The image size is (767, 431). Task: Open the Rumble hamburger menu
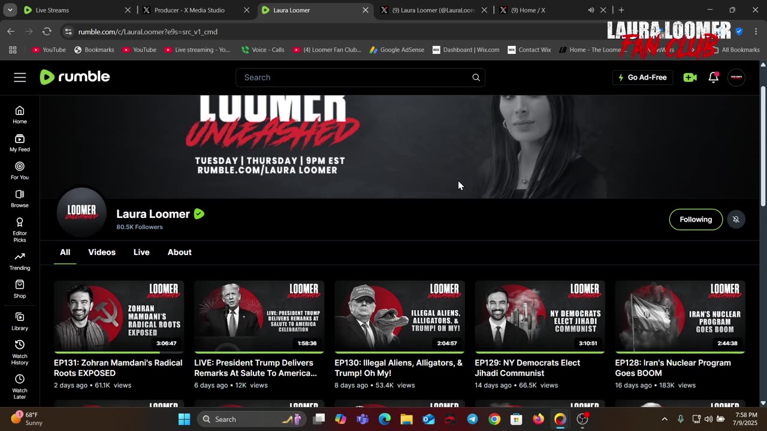pos(20,77)
